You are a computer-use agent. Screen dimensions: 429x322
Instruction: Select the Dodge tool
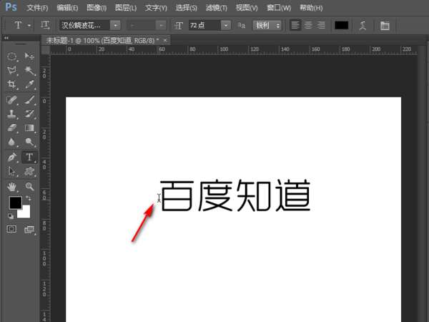29,142
